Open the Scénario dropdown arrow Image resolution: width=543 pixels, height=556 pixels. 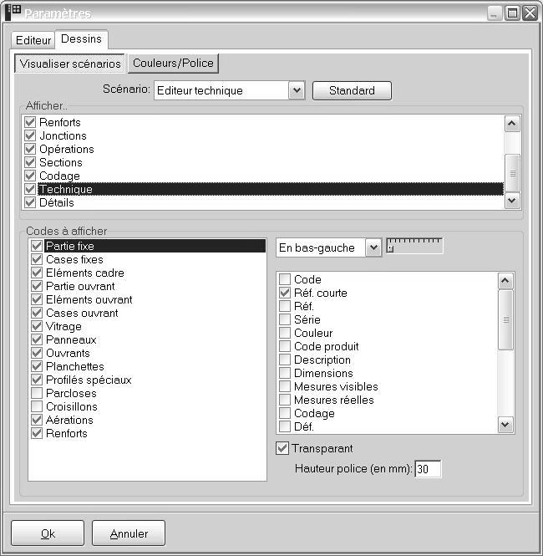[x=297, y=90]
